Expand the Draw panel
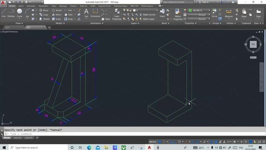266x150 pixels. (x=19, y=23)
